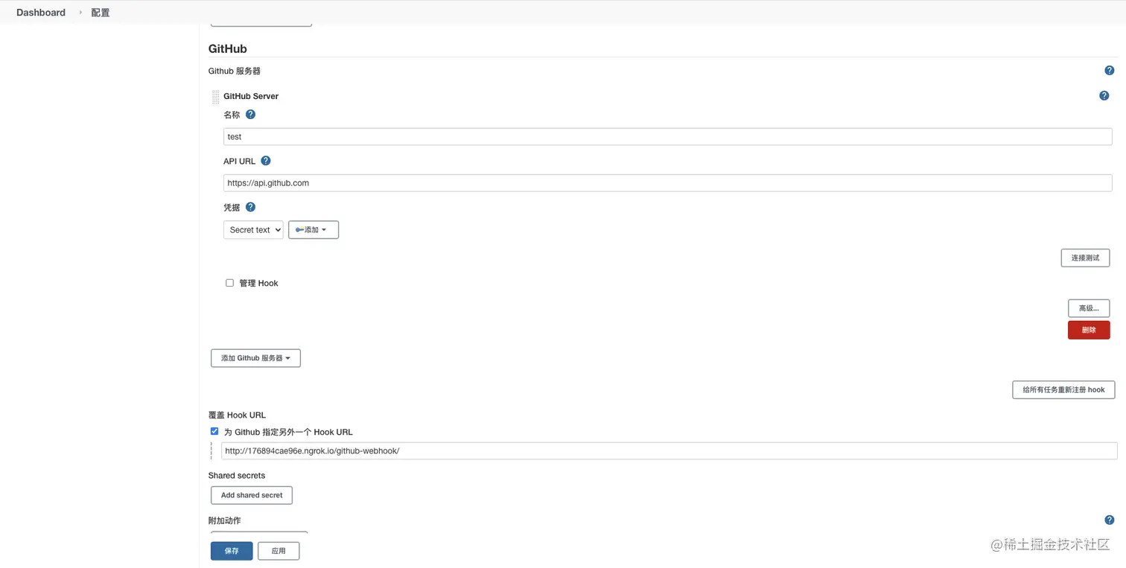This screenshot has width=1126, height=568.
Task: Open help for Github 服务器 section
Action: click(x=1109, y=71)
